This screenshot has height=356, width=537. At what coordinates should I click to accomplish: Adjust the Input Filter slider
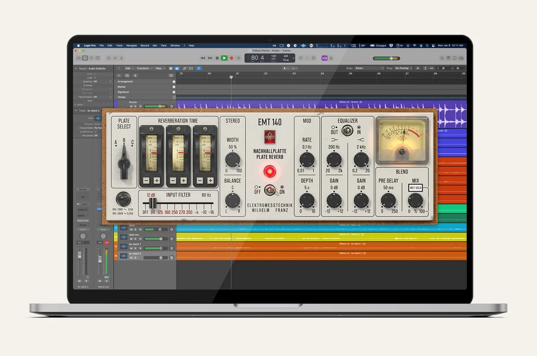click(152, 203)
